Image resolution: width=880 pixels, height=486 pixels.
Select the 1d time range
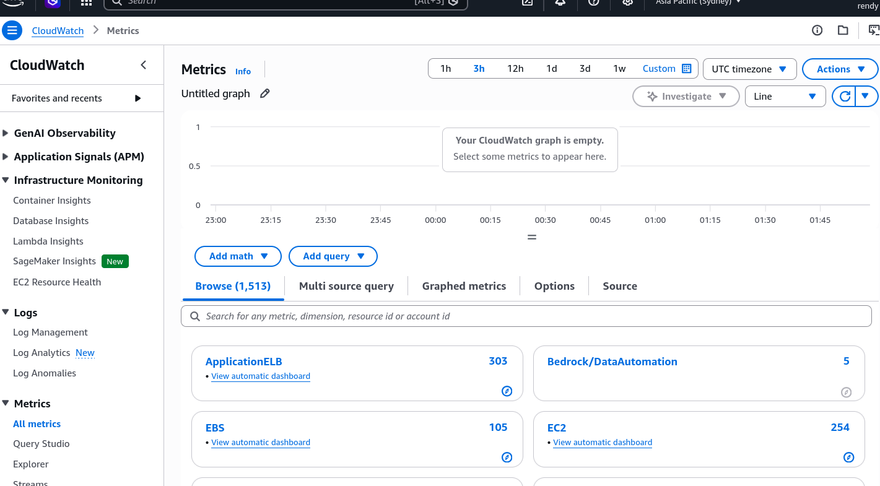552,69
